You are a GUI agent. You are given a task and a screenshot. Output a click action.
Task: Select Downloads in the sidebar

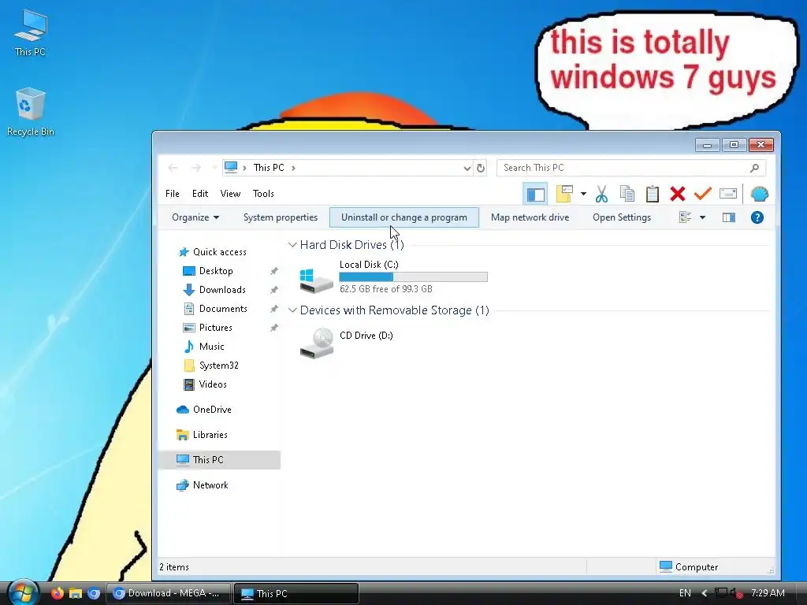pyautogui.click(x=222, y=290)
